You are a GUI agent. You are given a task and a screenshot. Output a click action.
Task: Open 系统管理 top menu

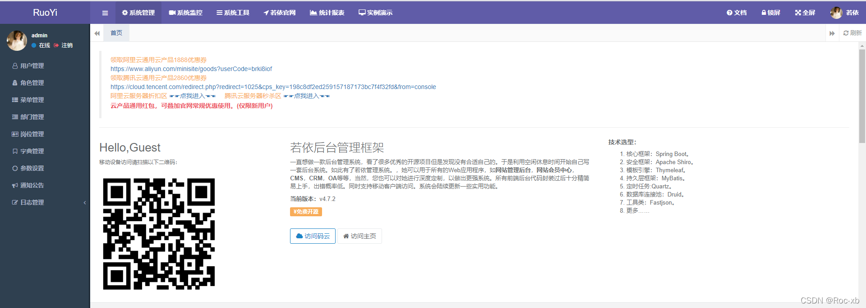pyautogui.click(x=138, y=13)
